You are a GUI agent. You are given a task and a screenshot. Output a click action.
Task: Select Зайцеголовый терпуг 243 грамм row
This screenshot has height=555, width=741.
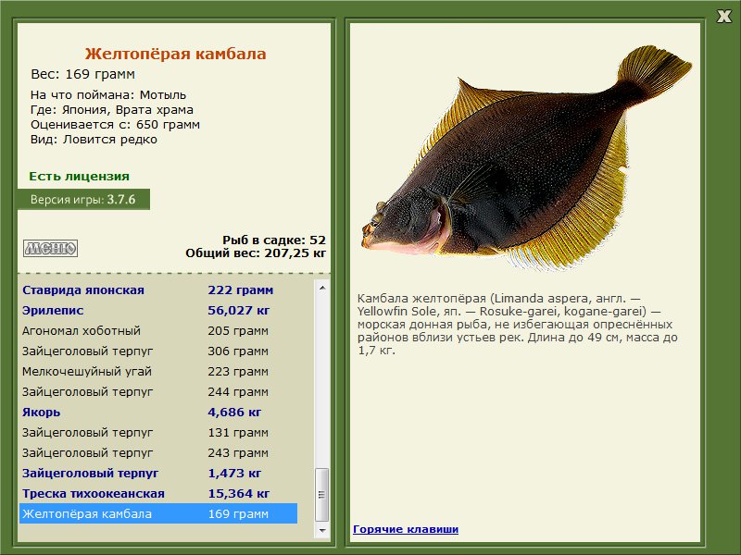[x=158, y=452]
